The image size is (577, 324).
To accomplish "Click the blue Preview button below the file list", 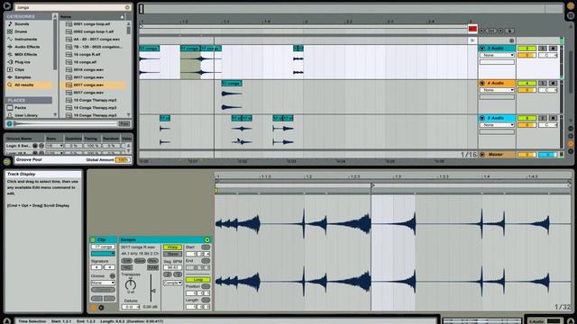I will (10, 124).
